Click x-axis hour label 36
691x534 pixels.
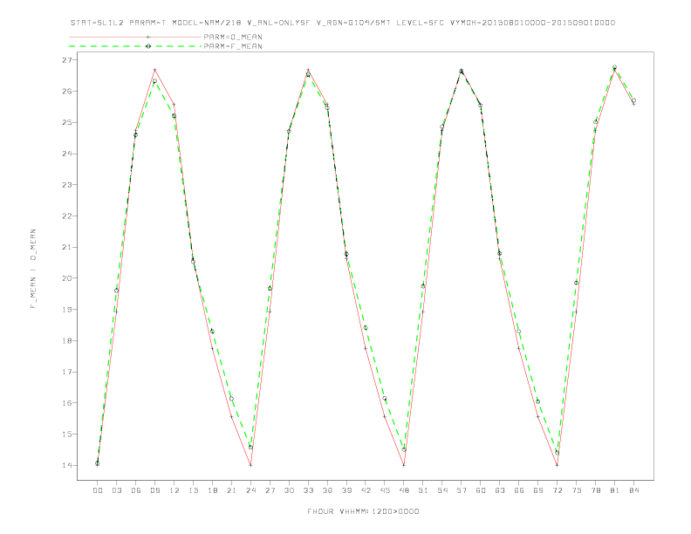pyautogui.click(x=327, y=490)
